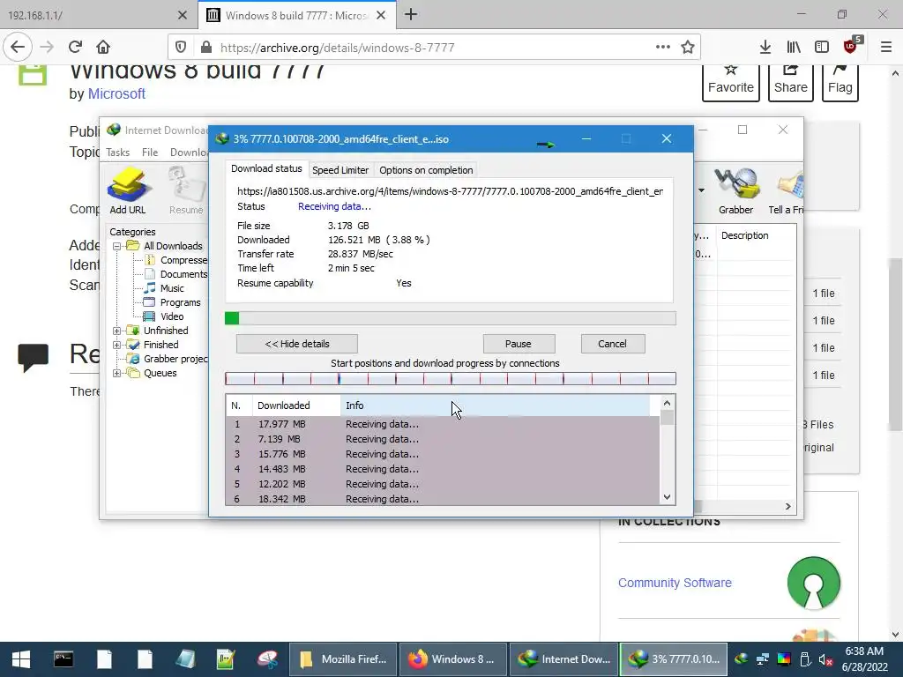
Task: Click IDM tray icon in system tray
Action: tap(741, 659)
